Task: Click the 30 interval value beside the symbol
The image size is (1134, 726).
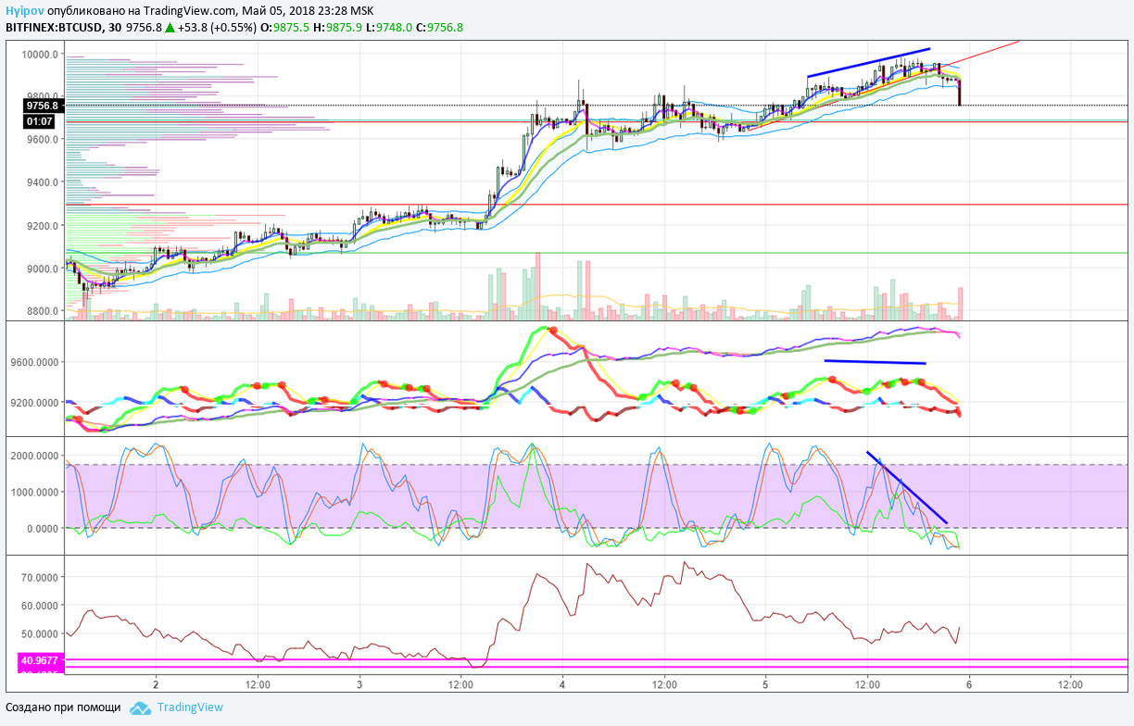Action: click(x=115, y=28)
